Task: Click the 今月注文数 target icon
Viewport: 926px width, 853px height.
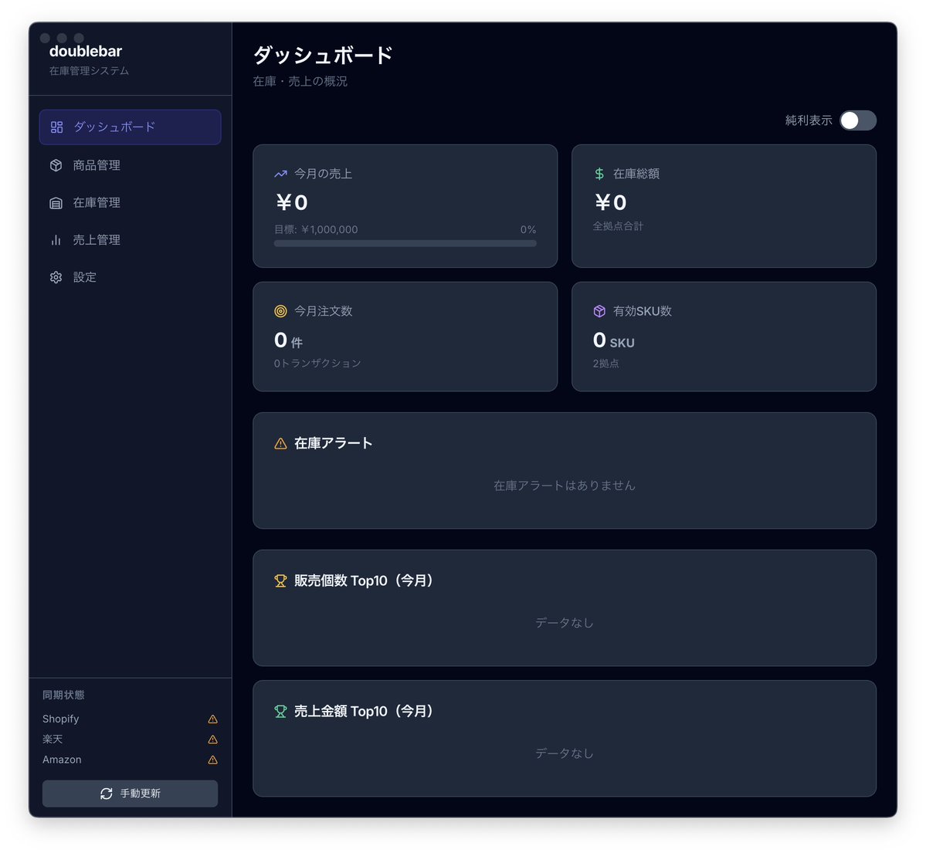Action: [x=280, y=311]
